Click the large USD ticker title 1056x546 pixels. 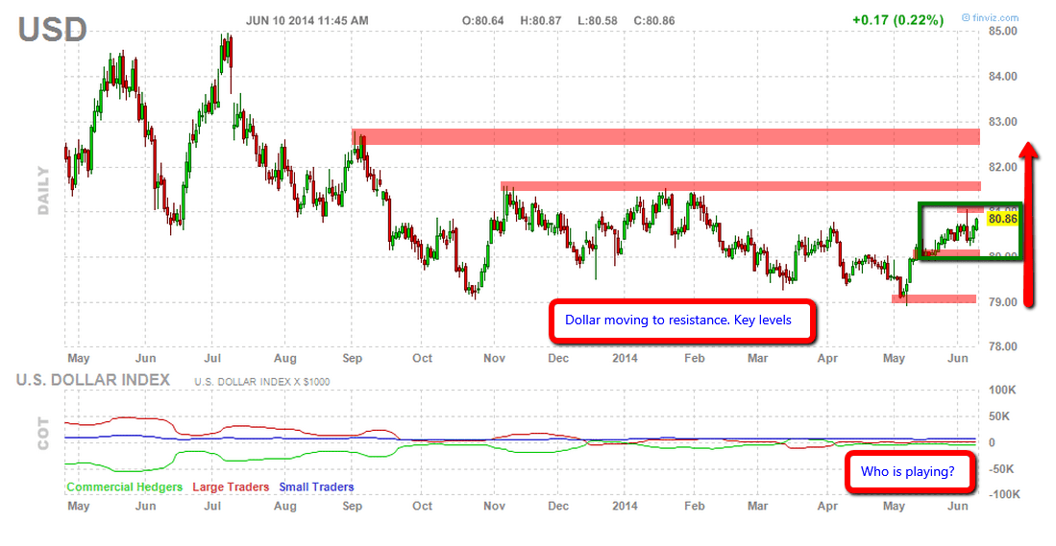52,29
